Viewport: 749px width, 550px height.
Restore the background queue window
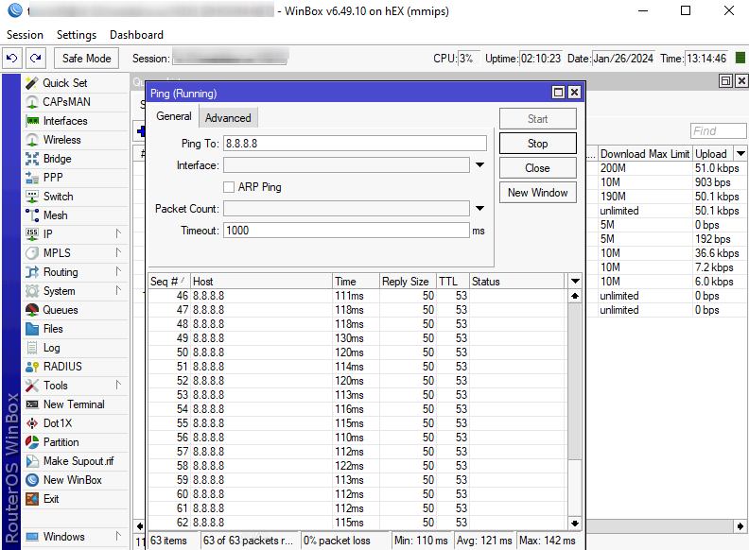click(x=725, y=80)
